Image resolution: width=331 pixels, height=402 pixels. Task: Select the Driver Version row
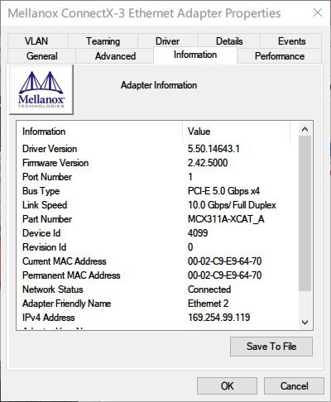(x=157, y=149)
